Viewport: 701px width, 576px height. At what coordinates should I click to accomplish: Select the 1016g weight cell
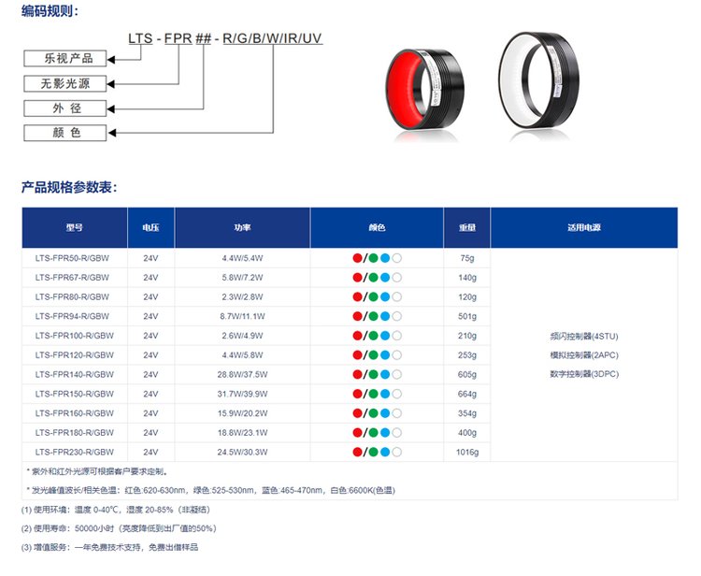[x=467, y=452]
